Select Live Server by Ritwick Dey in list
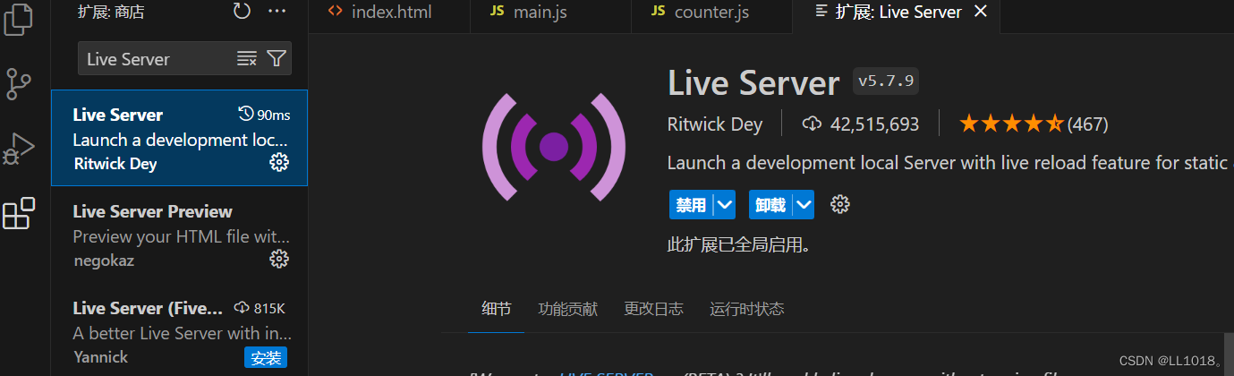Screen dimensions: 1234x376 coord(179,138)
